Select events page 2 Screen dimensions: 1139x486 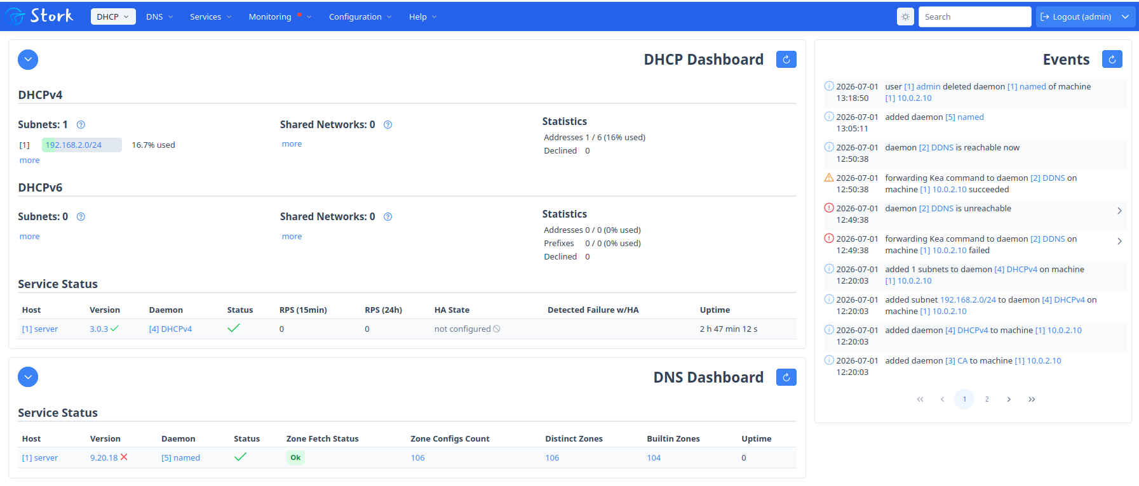987,399
